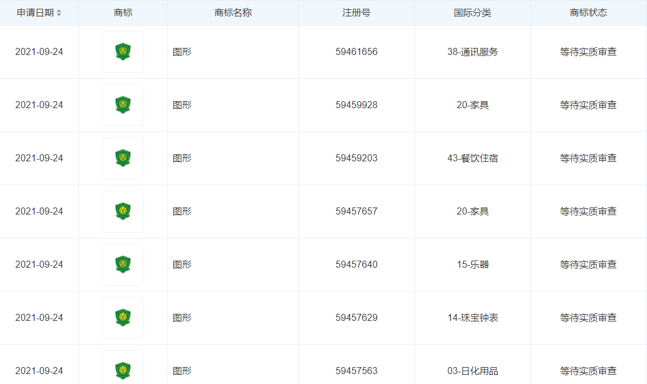Click date 2021-09-24 in row 59457657
The image size is (647, 384).
tap(39, 212)
